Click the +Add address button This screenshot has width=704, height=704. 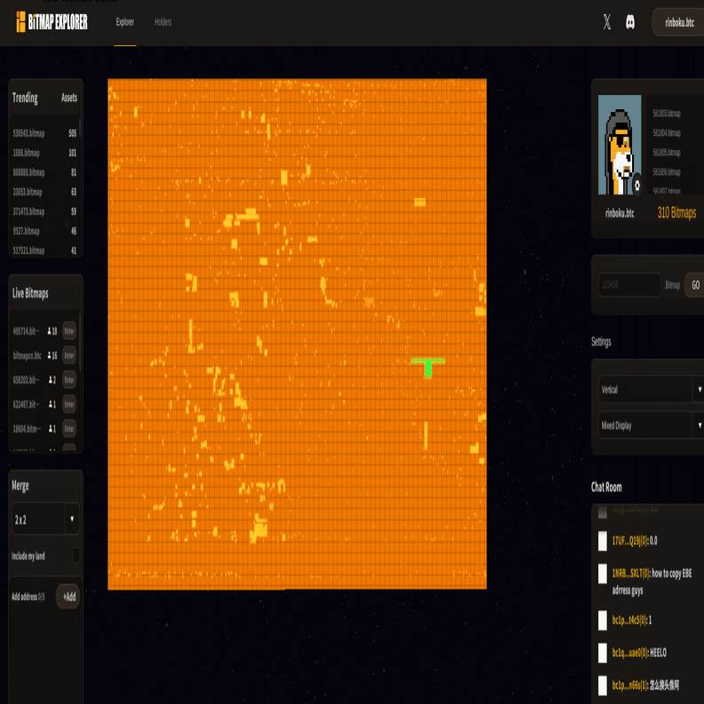pos(67,597)
